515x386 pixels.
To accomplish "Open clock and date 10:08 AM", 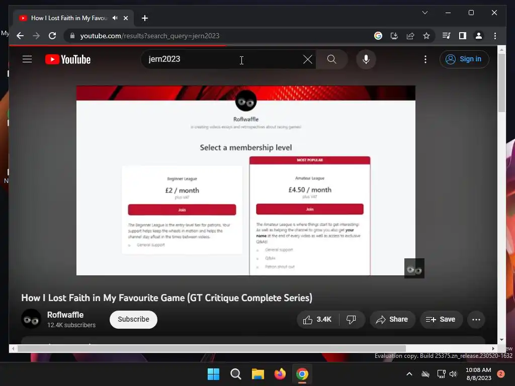I will tap(479, 374).
